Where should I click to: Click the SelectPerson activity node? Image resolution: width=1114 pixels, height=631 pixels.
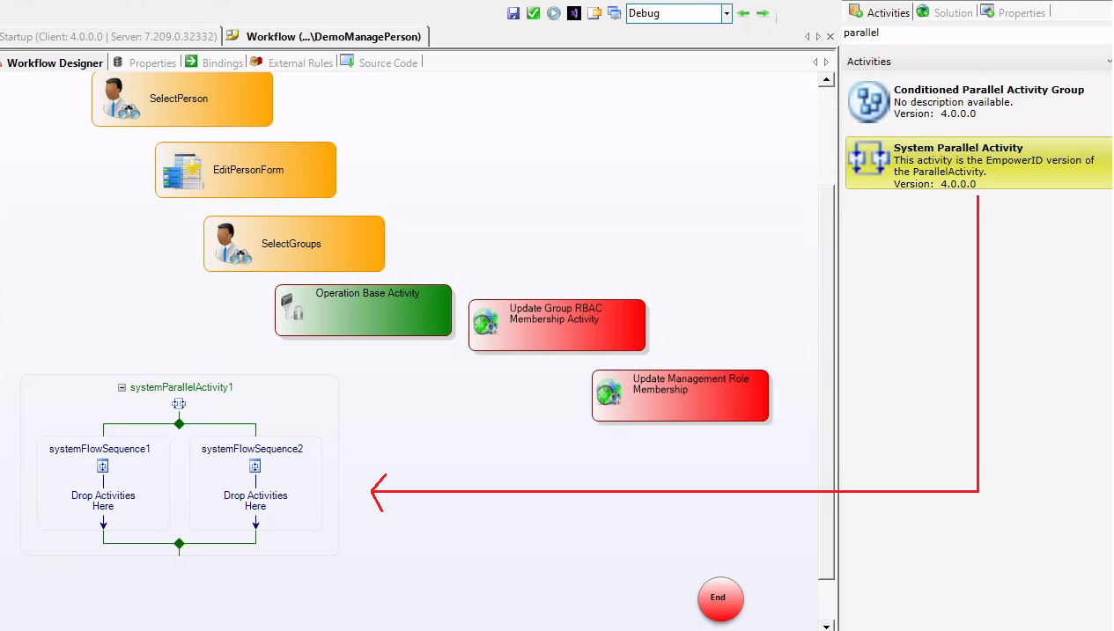[x=182, y=99]
